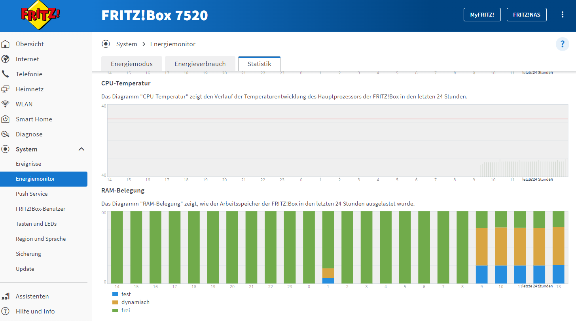The height and width of the screenshot is (321, 576).
Task: Click the Telefonie phone icon
Action: click(6, 74)
